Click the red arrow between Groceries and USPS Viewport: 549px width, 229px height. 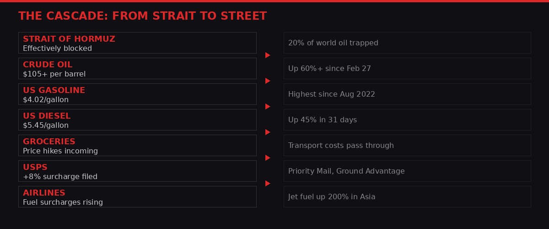pyautogui.click(x=268, y=158)
